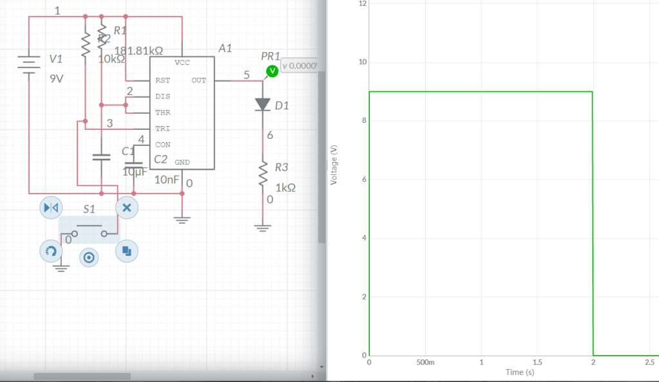Select the ground symbol beneath resistor R3
659x382 pixels.
(263, 226)
